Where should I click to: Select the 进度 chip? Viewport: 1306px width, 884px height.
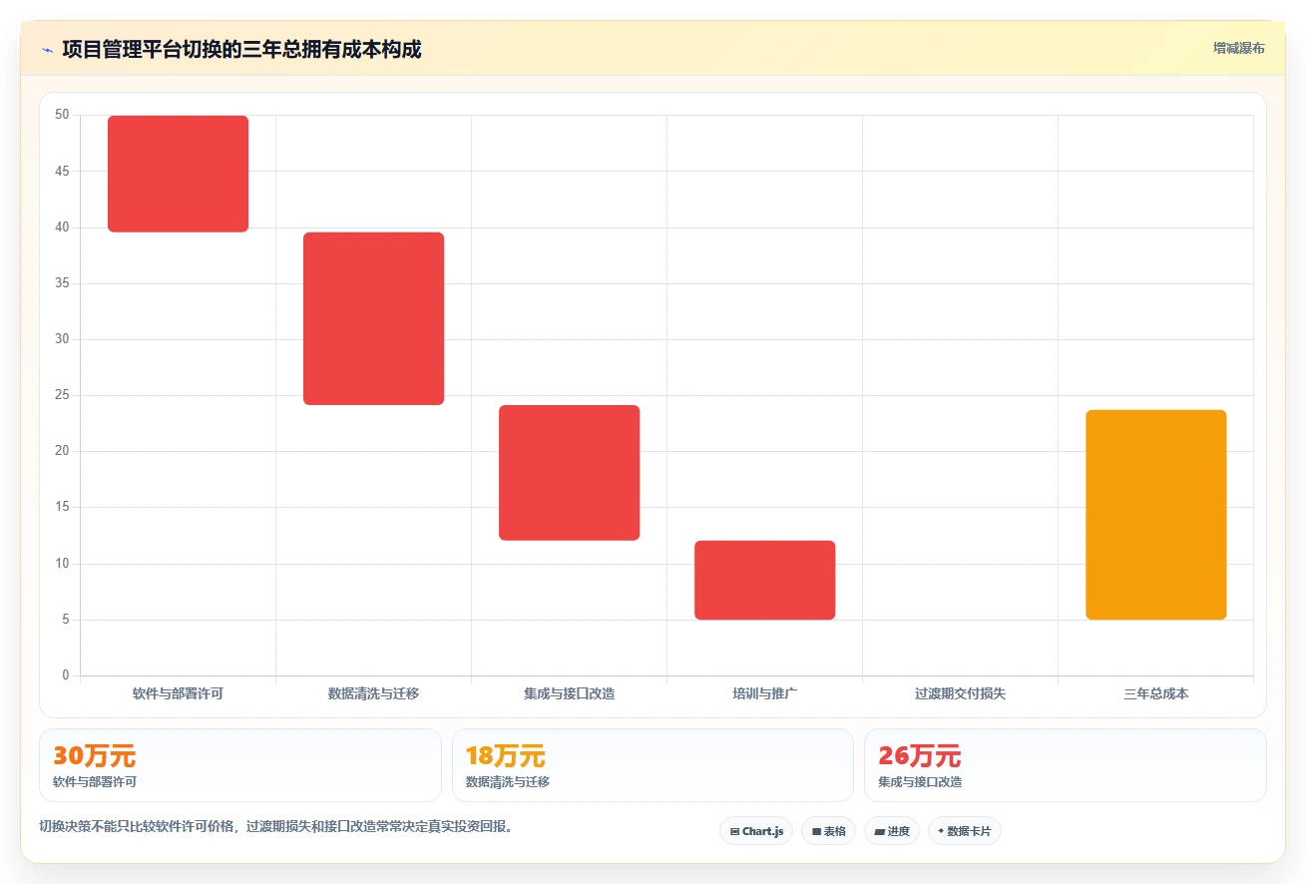(892, 831)
